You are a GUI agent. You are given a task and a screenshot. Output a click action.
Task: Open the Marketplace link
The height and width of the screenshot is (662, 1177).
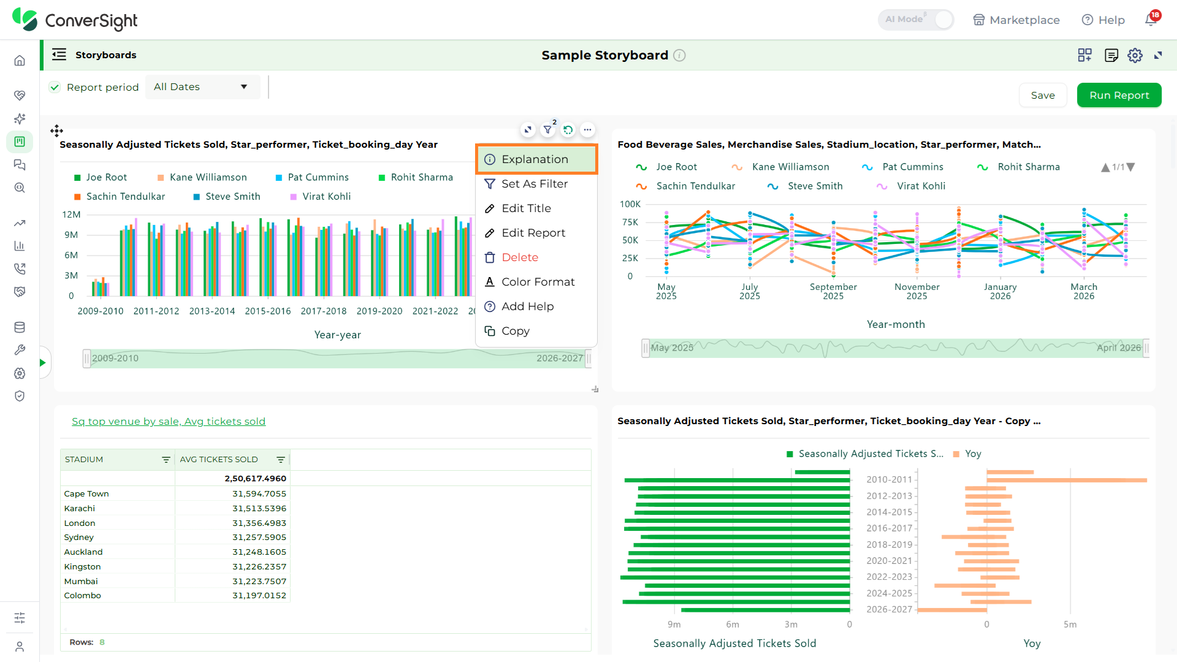click(x=1016, y=20)
